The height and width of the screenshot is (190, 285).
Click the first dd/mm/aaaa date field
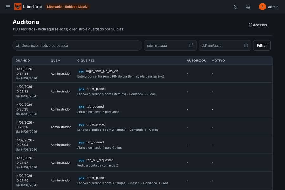point(170,46)
